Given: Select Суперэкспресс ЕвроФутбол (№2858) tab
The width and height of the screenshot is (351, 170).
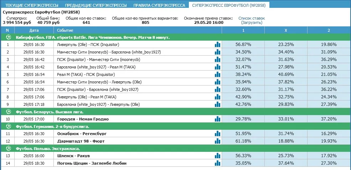Looking at the screenshot, I should [x=229, y=5].
